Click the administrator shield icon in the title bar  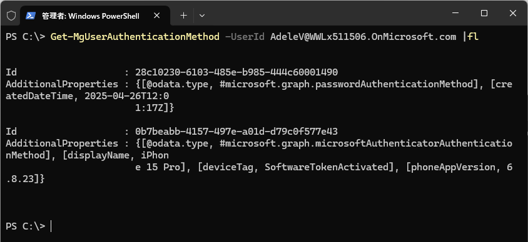pos(11,16)
